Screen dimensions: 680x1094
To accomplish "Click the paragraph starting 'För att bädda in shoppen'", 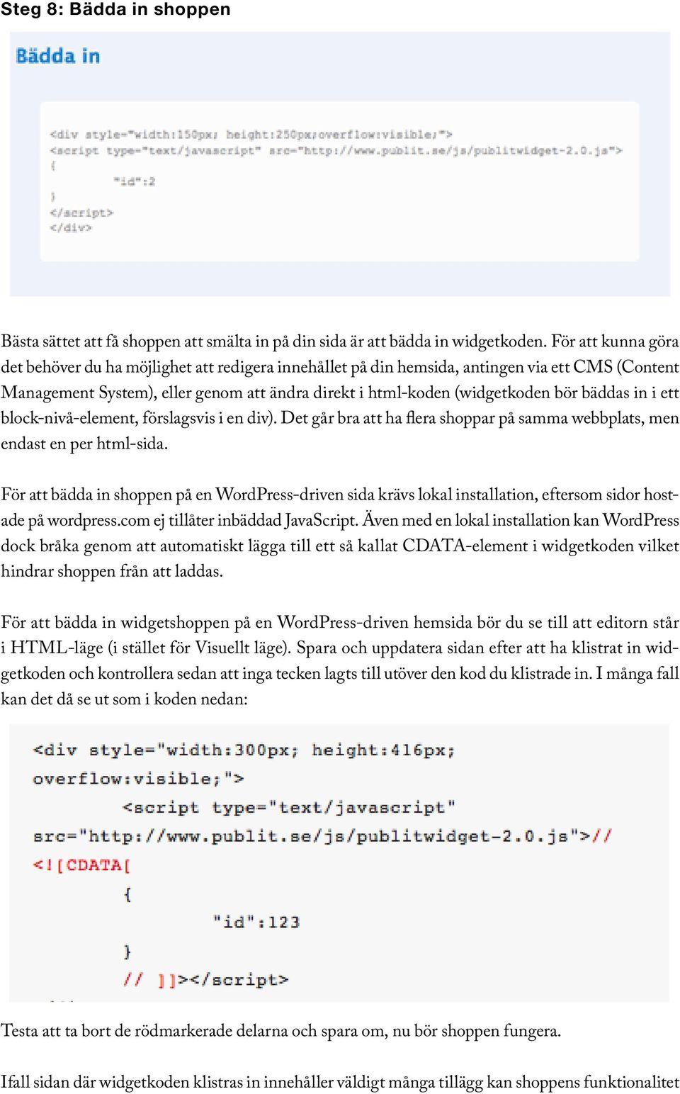I will (340, 533).
